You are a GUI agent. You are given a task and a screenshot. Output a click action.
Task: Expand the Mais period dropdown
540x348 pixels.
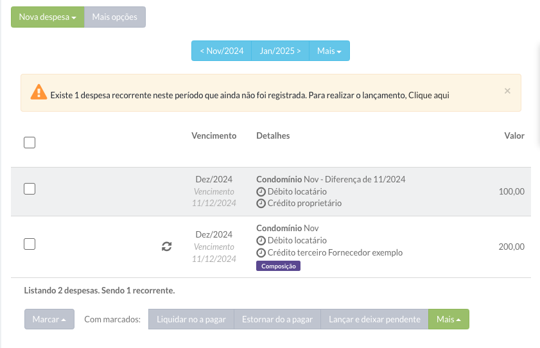point(329,51)
